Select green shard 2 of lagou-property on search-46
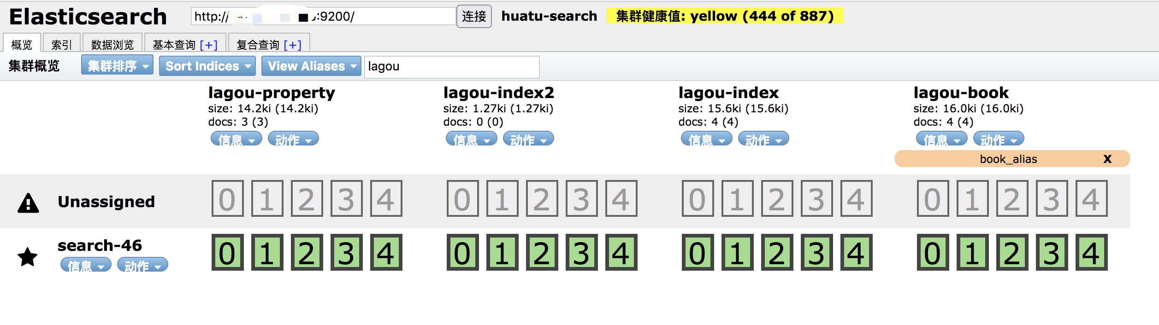 coord(307,253)
